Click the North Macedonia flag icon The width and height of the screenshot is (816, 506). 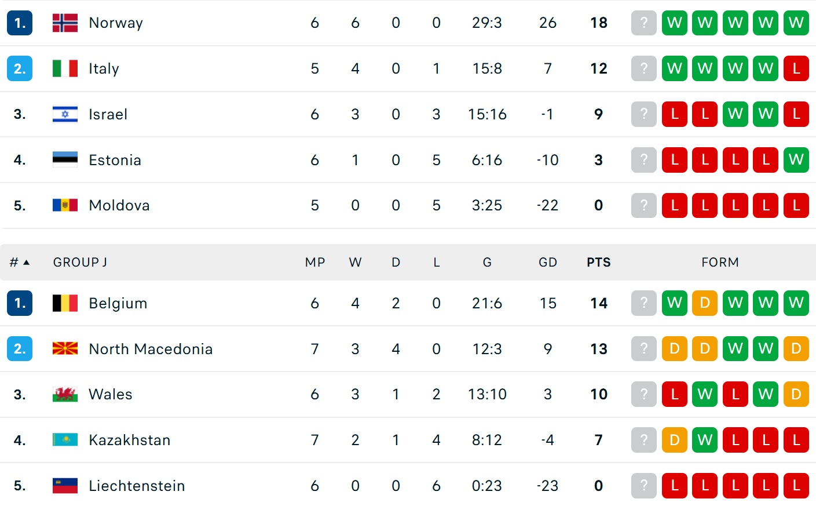point(65,348)
